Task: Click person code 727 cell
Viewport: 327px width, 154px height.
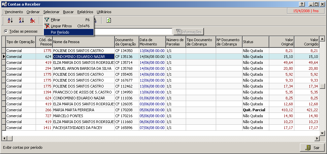Action: point(44,116)
